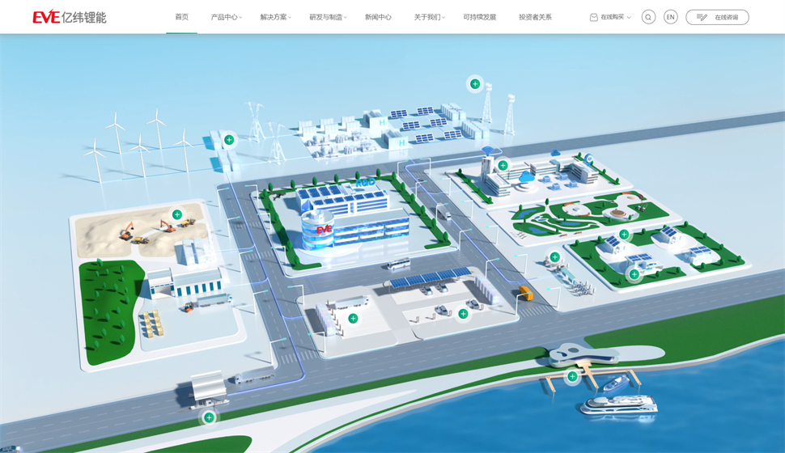The height and width of the screenshot is (453, 785).
Task: Expand the 产品中心 dropdown menu
Action: tap(225, 17)
